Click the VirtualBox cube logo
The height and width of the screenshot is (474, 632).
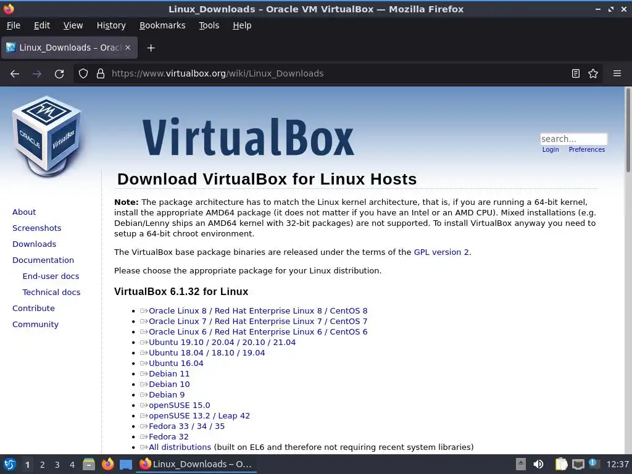click(x=46, y=136)
